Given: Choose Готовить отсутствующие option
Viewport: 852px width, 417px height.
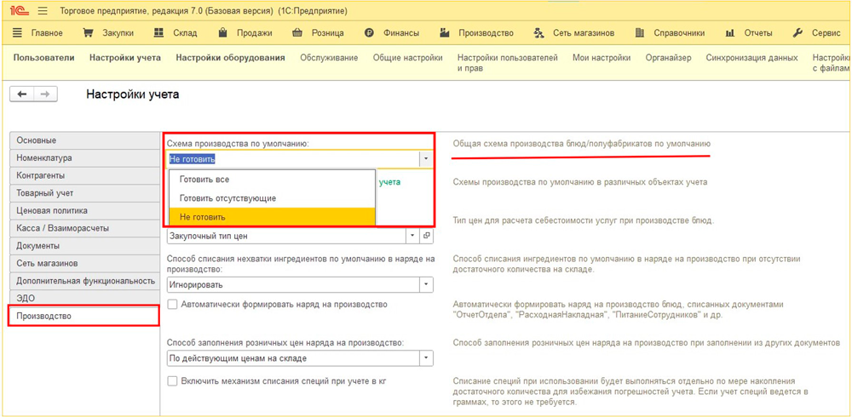Looking at the screenshot, I should (227, 198).
